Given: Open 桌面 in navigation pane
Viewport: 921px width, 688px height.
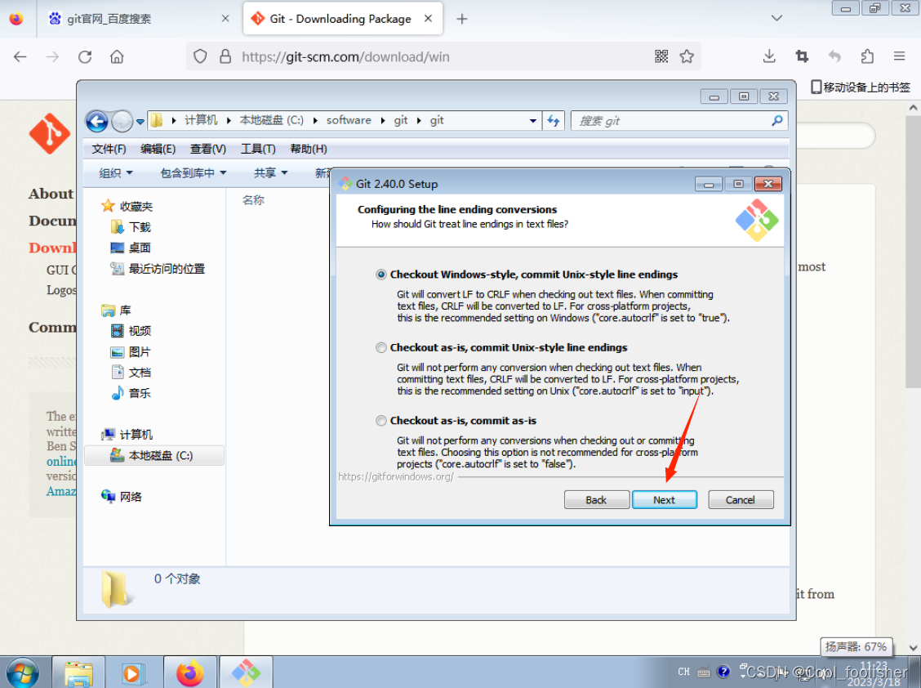Looking at the screenshot, I should 140,248.
